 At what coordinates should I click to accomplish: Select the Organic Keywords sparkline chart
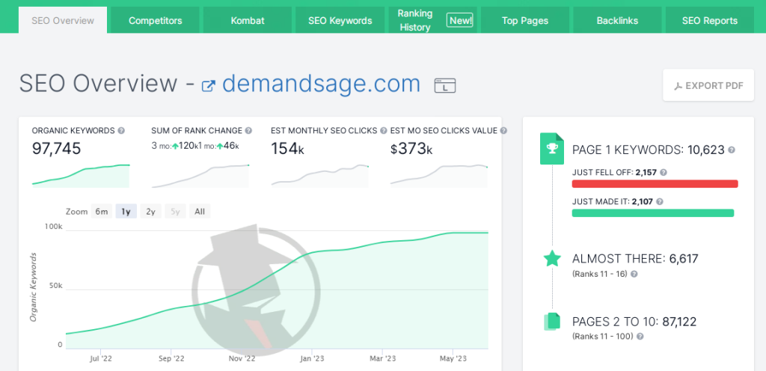point(81,176)
